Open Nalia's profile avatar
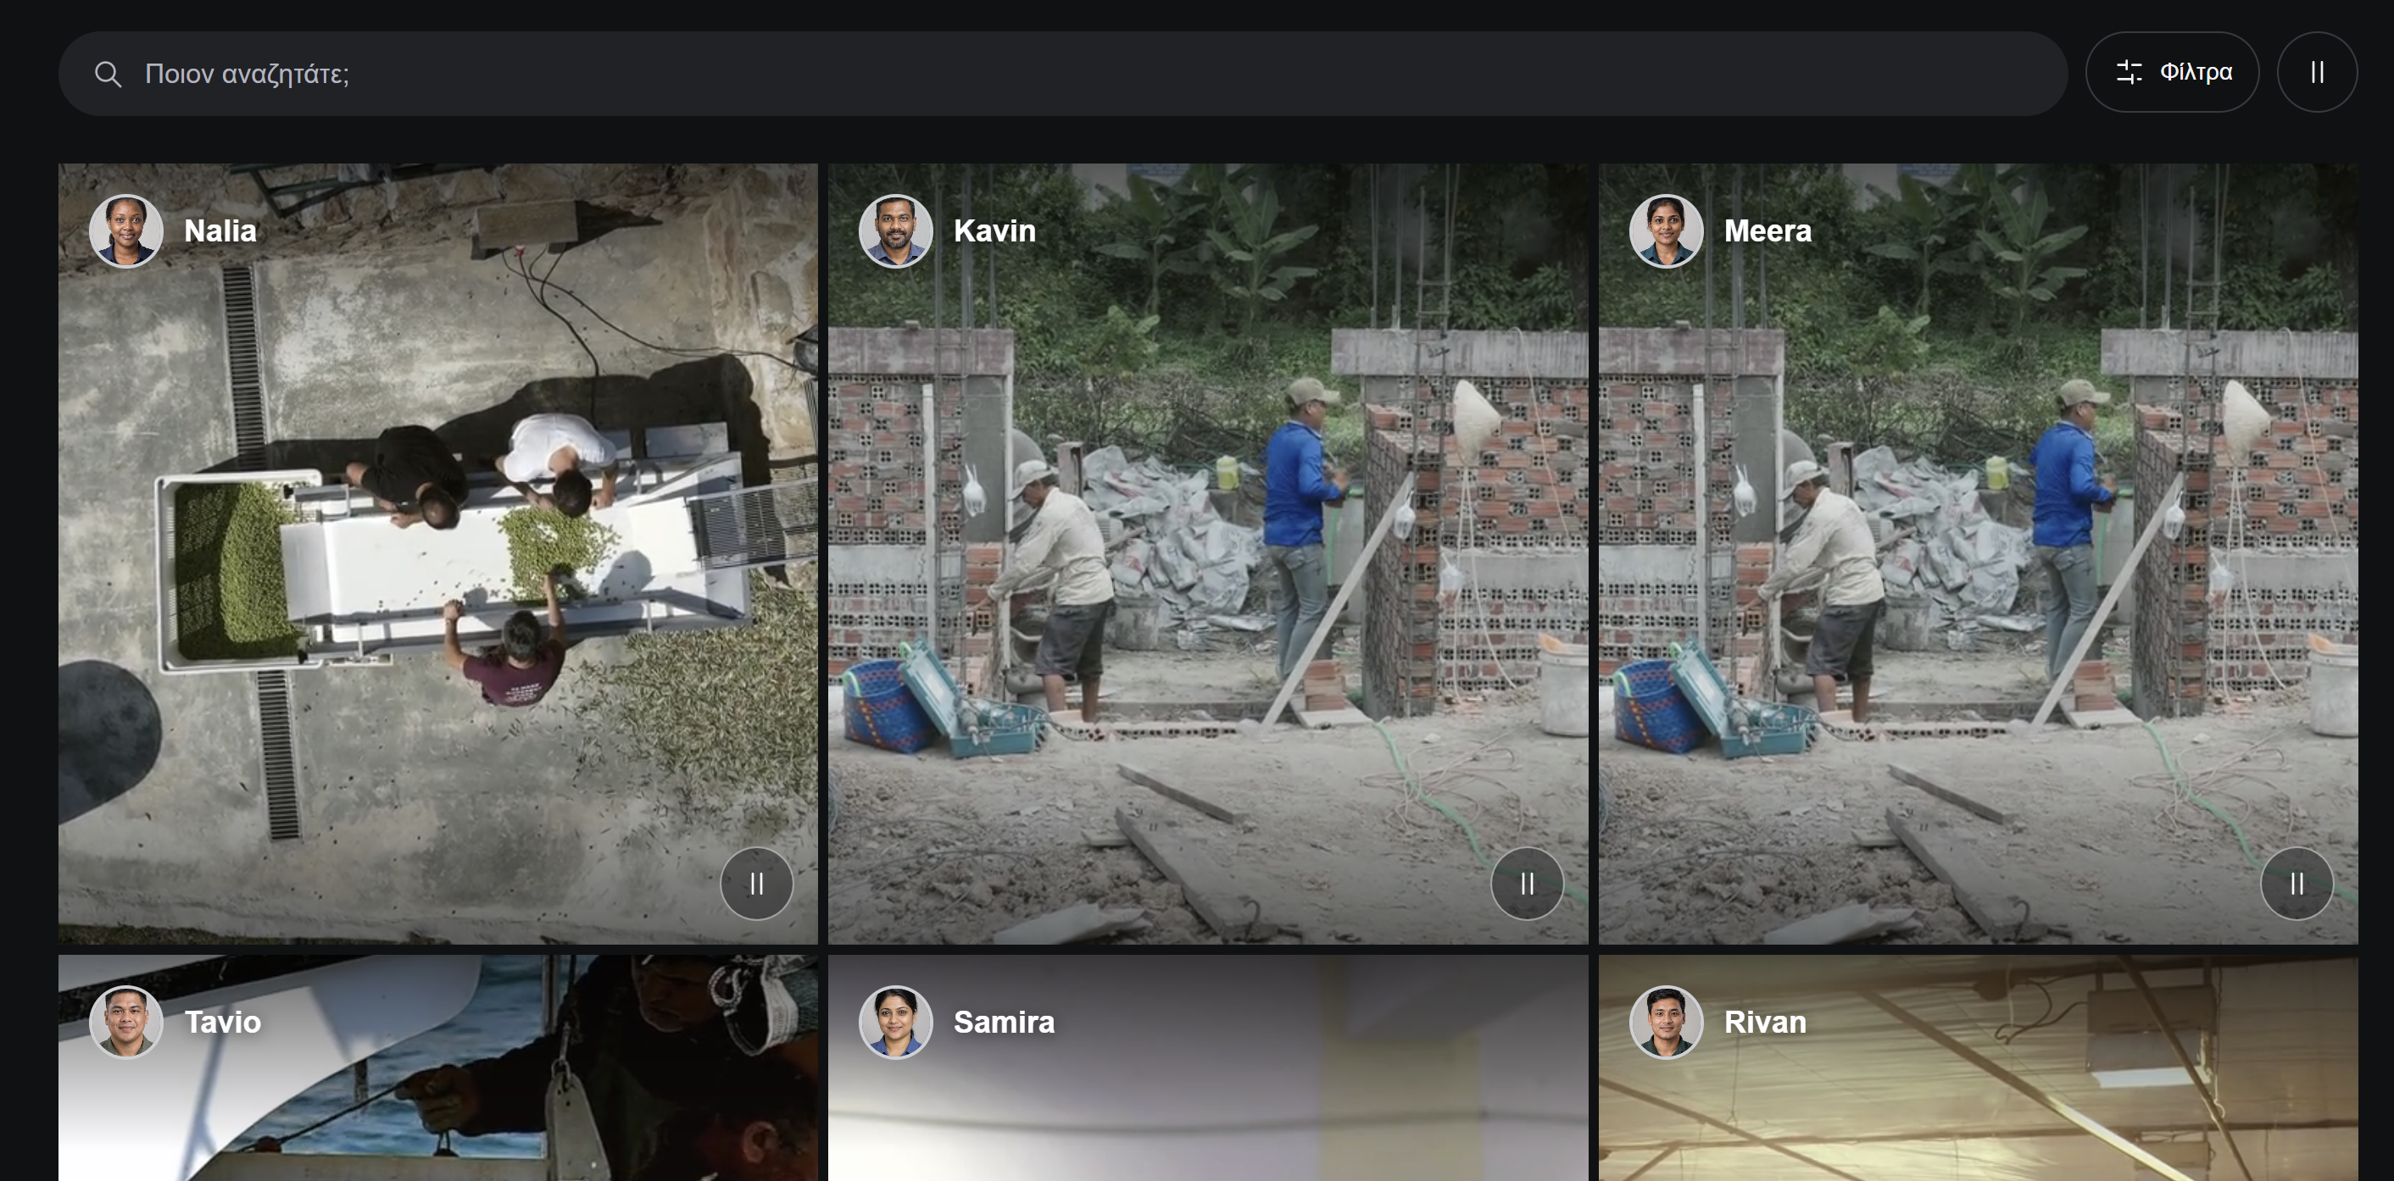 [x=126, y=231]
